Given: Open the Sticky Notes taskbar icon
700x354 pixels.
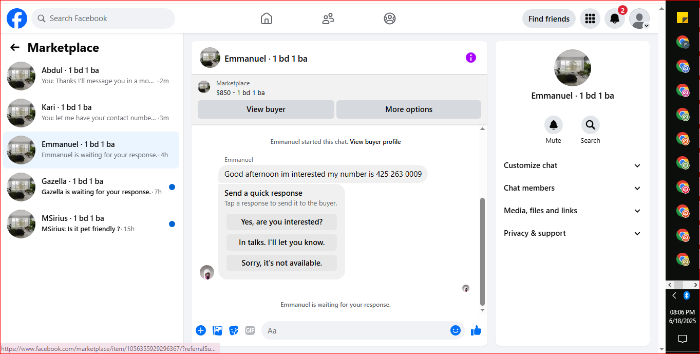Looking at the screenshot, I should point(683,17).
